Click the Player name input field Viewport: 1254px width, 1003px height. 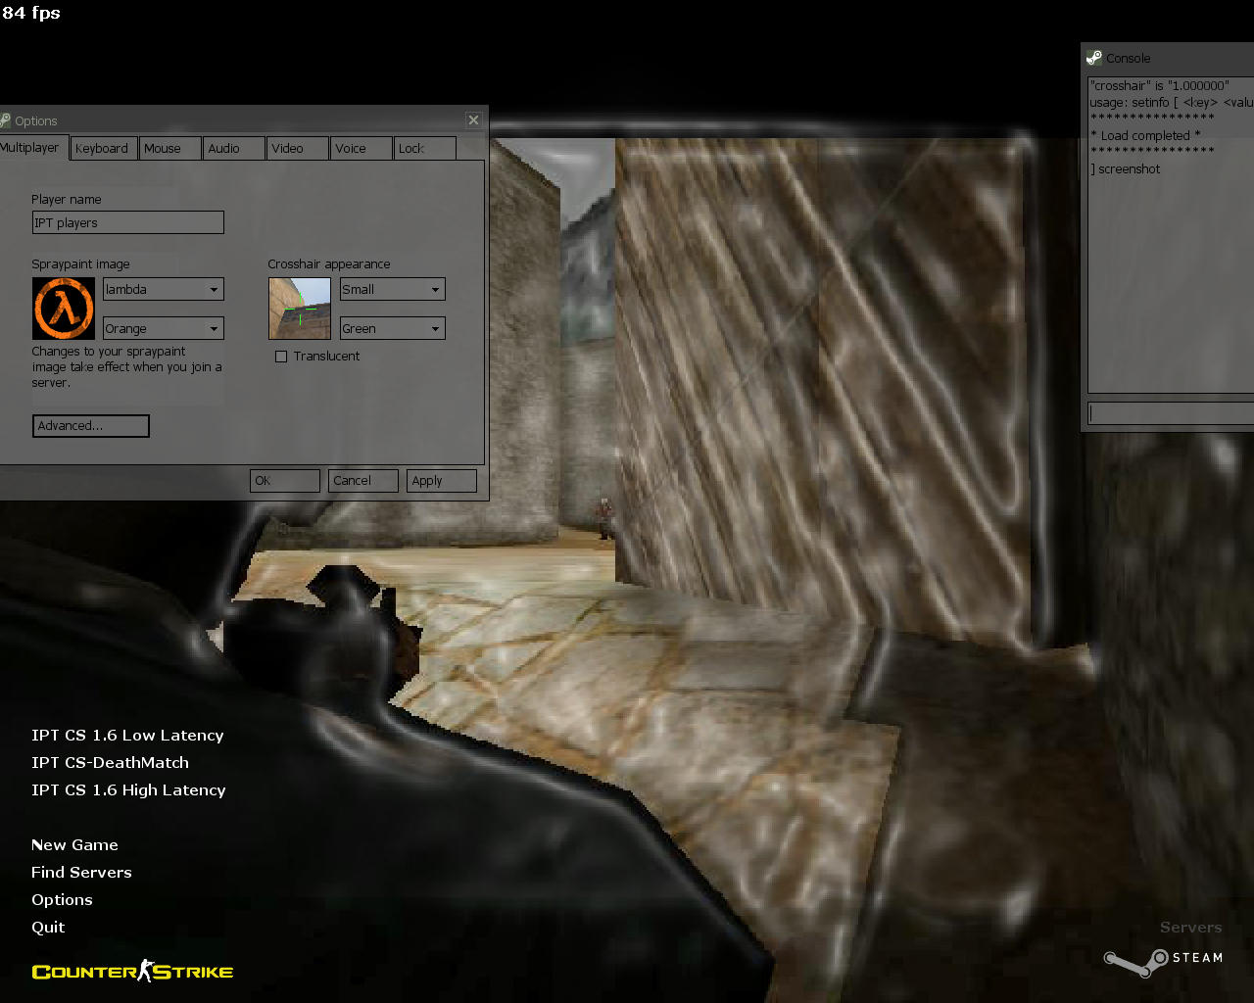coord(128,222)
